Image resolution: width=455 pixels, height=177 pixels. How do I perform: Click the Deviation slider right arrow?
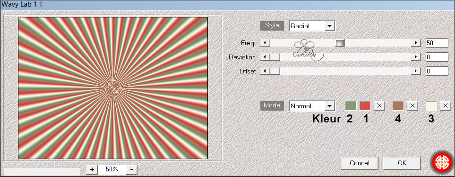point(416,57)
